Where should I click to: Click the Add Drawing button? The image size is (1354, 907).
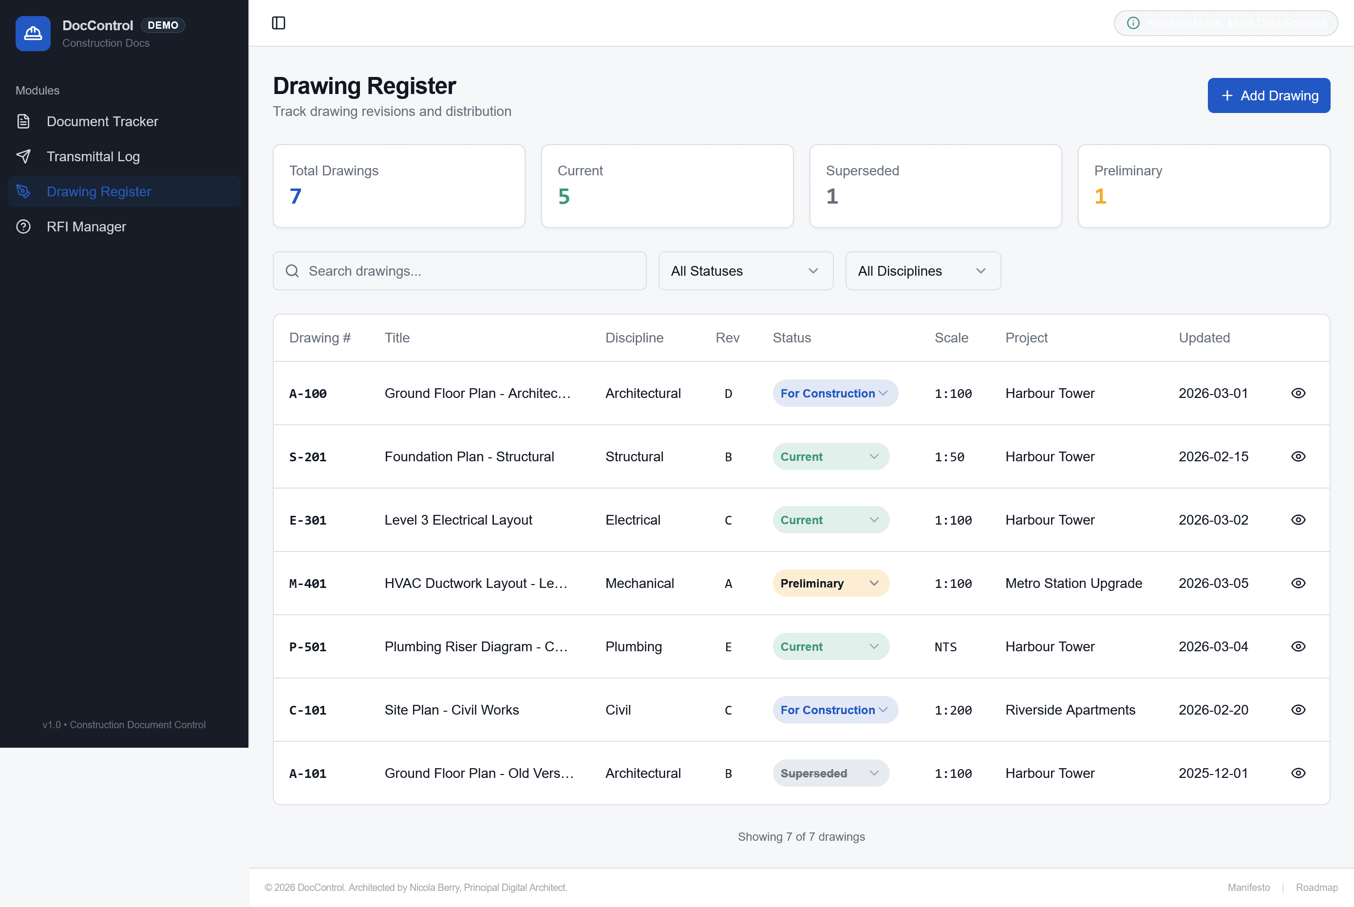click(x=1268, y=95)
